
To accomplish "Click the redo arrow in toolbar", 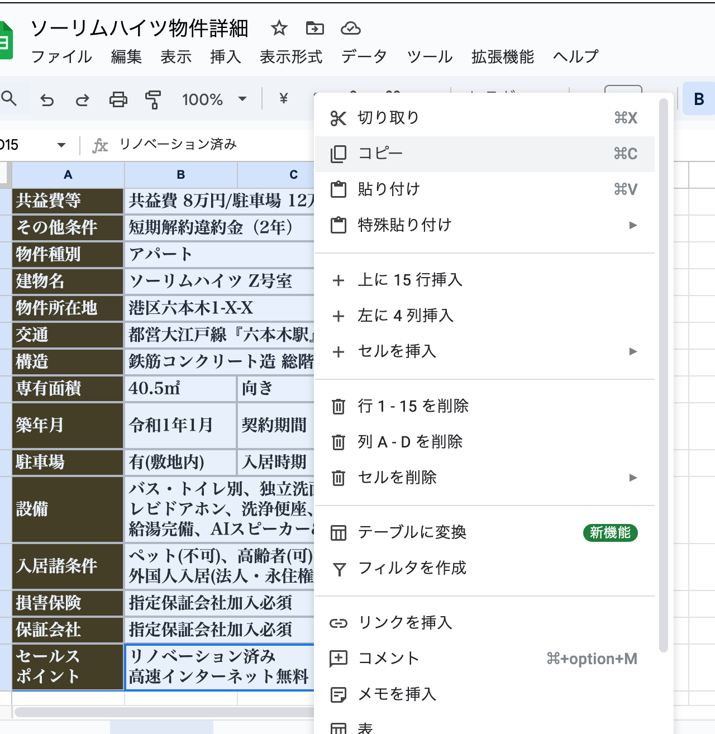I will tap(83, 100).
